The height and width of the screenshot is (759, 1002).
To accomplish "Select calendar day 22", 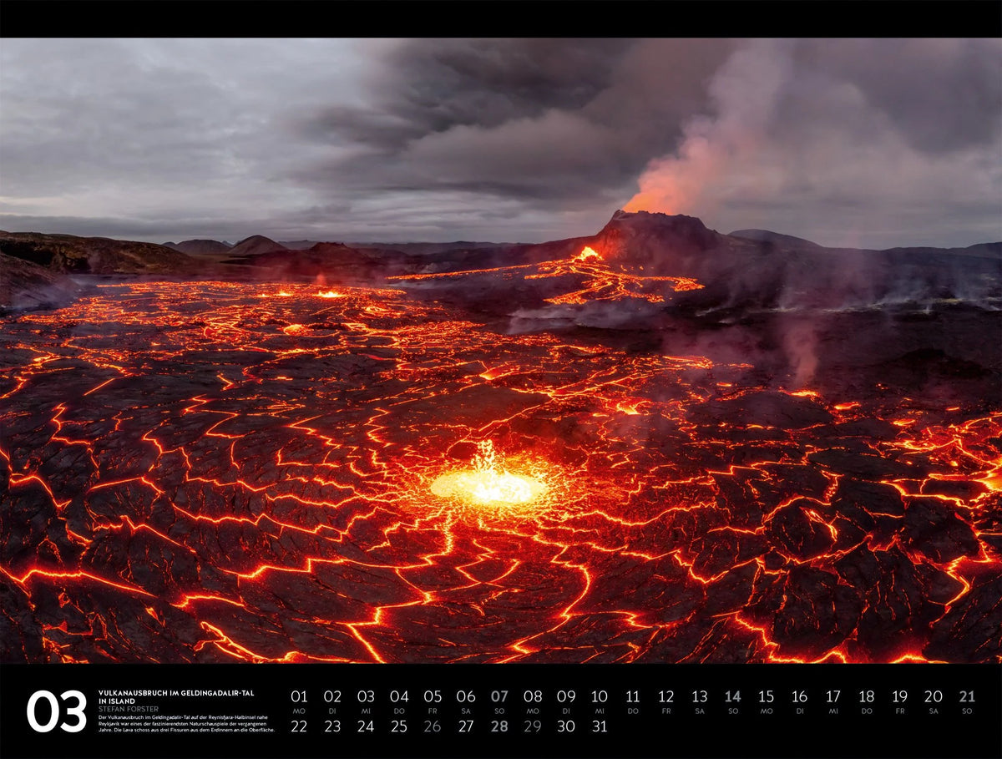I will 299,726.
